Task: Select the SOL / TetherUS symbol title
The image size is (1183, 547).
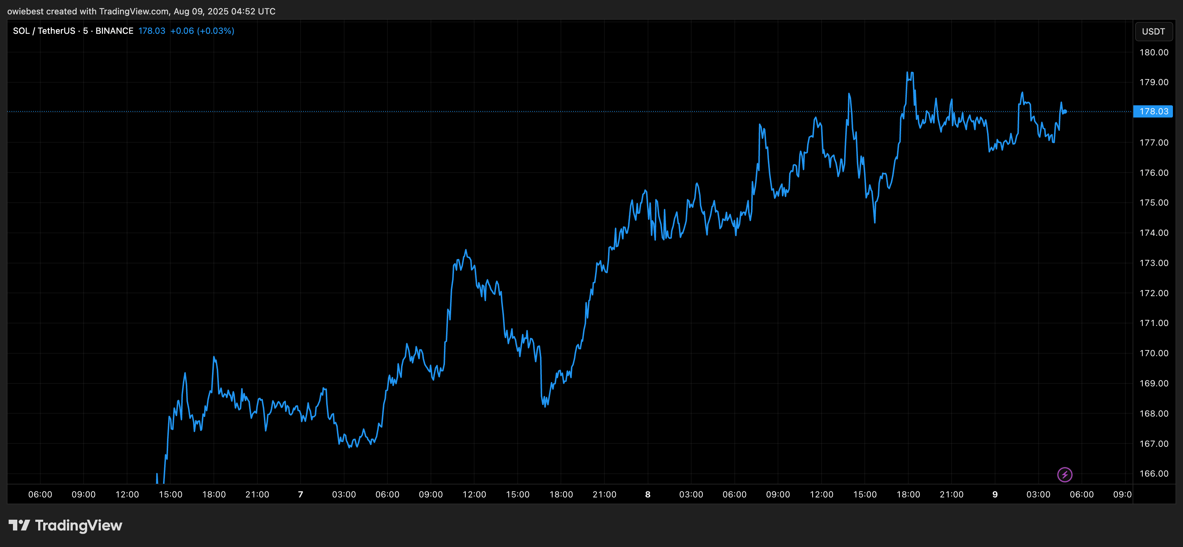Action: click(44, 31)
